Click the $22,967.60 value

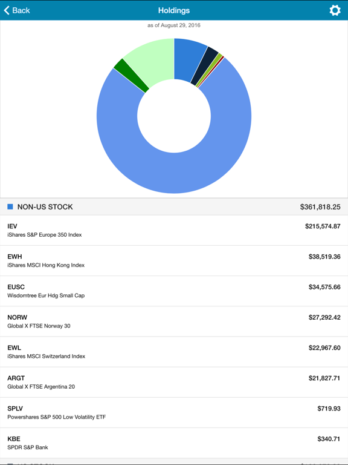coord(324,348)
